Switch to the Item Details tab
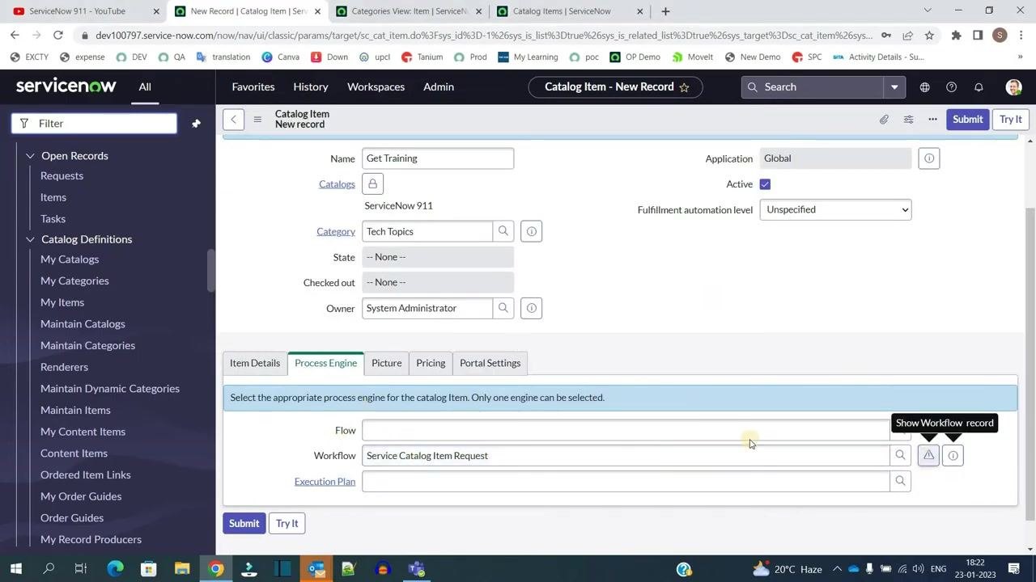The height and width of the screenshot is (582, 1036). click(255, 363)
